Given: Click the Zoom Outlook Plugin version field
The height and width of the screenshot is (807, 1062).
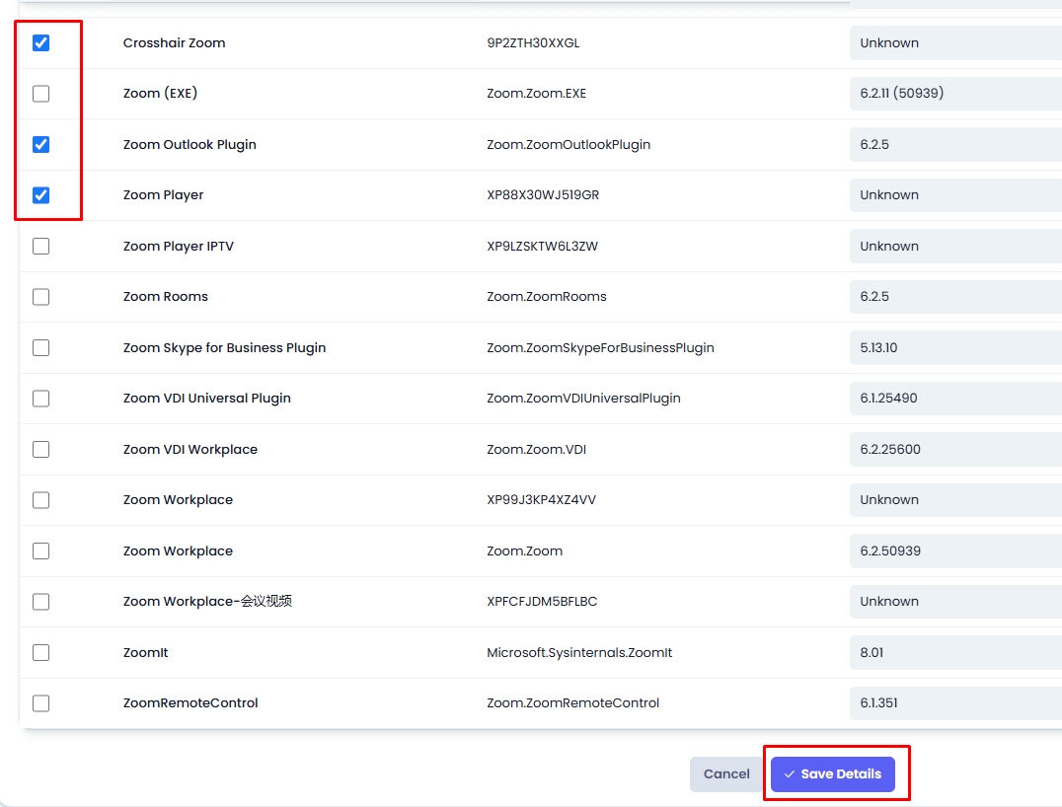Looking at the screenshot, I should (x=955, y=144).
